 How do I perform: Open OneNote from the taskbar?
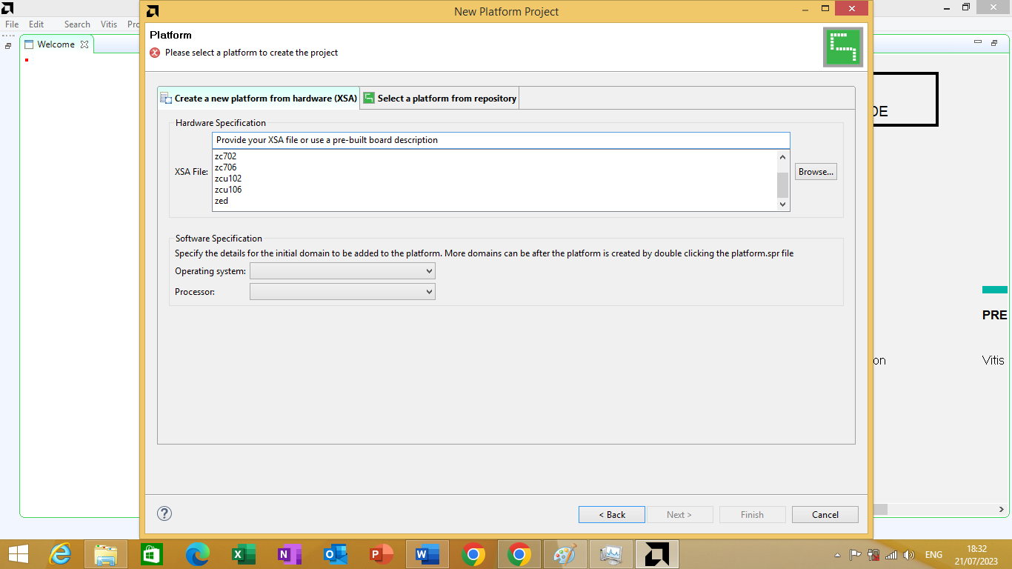[x=290, y=554]
